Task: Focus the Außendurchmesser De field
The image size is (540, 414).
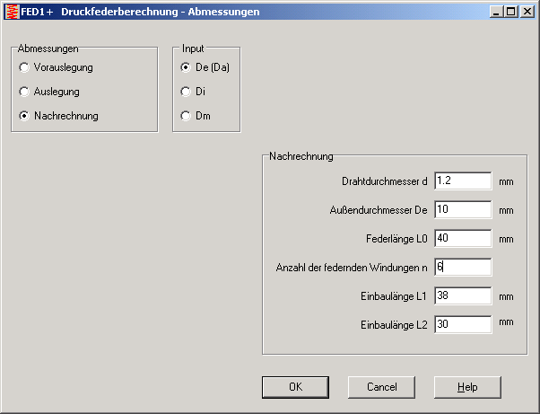Action: (463, 210)
